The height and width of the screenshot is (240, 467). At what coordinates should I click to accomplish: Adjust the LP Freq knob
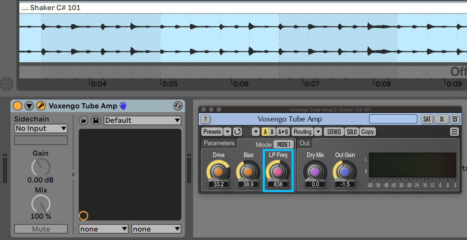pos(278,171)
